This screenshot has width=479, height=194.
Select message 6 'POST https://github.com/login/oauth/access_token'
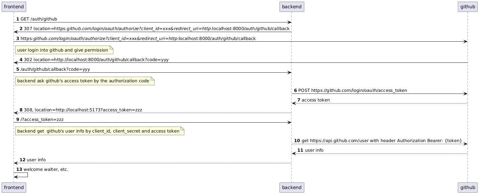[350, 91]
